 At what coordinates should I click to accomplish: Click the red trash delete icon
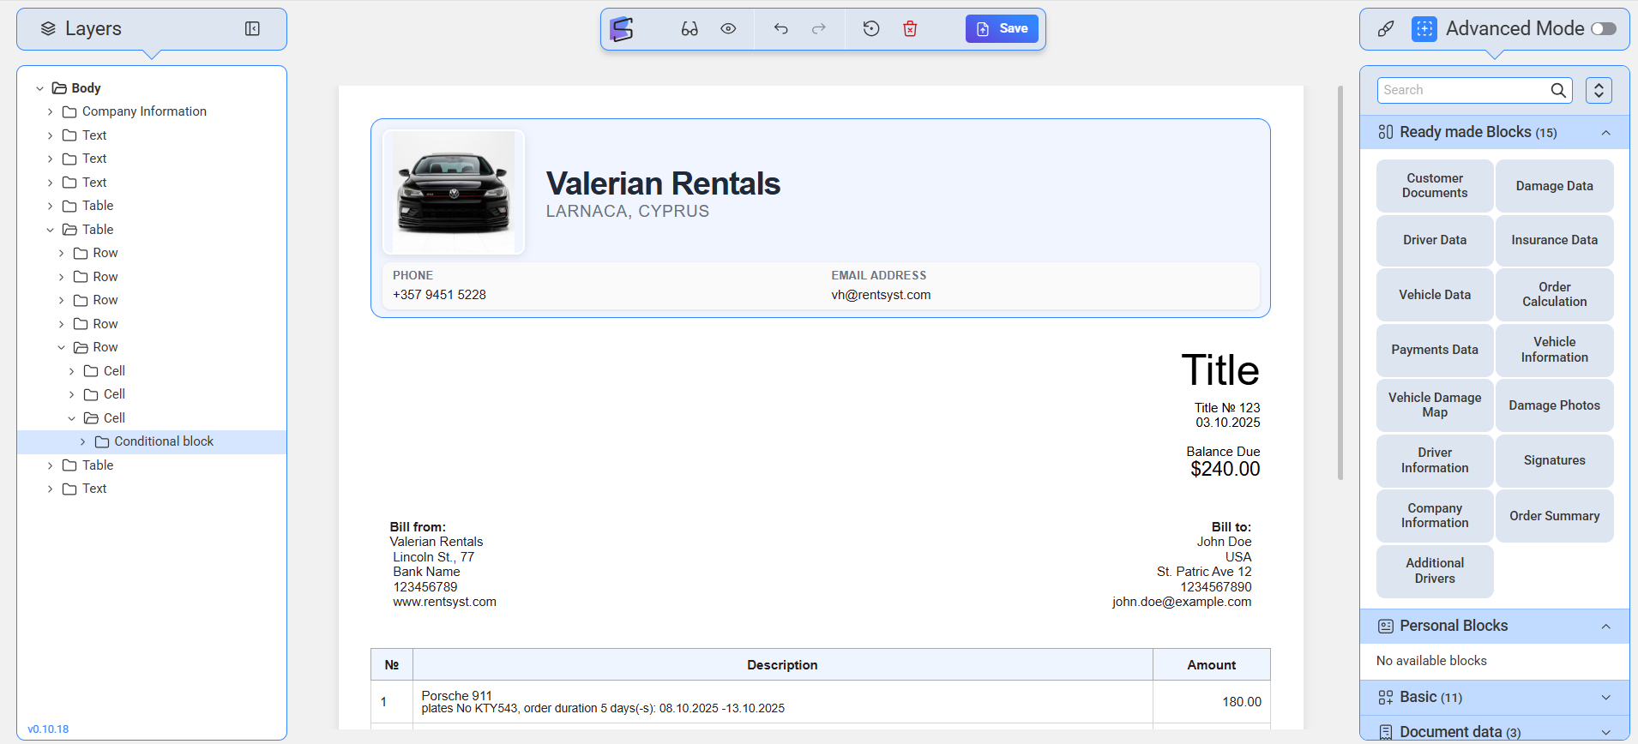(x=910, y=29)
